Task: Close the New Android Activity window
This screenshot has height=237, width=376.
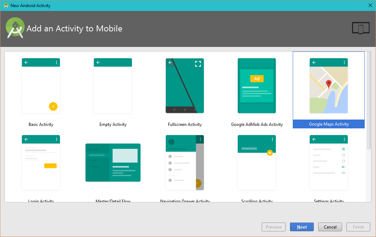Action: [x=370, y=5]
